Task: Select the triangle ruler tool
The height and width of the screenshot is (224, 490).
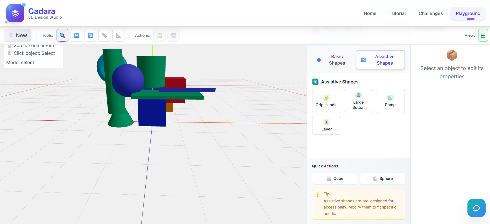Action: click(118, 35)
